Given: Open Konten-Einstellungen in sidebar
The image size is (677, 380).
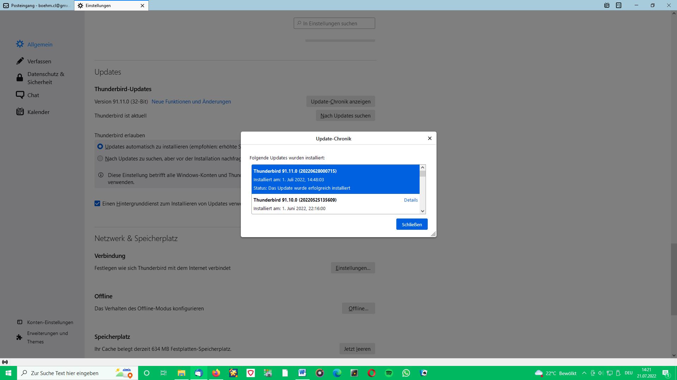Looking at the screenshot, I should 50,322.
